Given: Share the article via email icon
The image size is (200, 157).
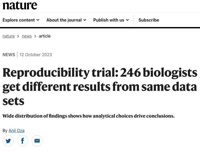Looking at the screenshot, I should click(37, 141).
